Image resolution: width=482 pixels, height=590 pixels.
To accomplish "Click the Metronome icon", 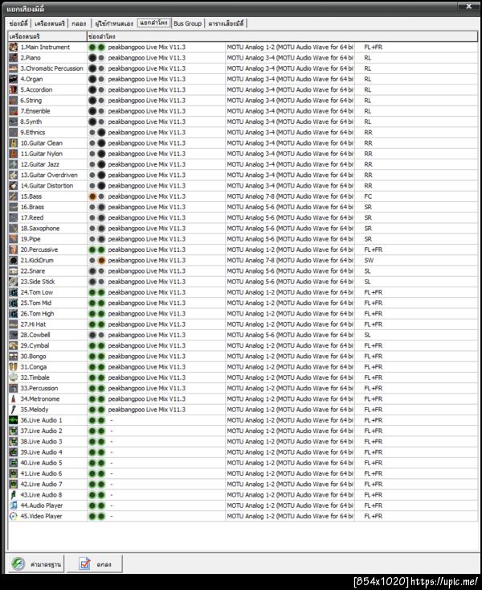I will click(x=13, y=399).
